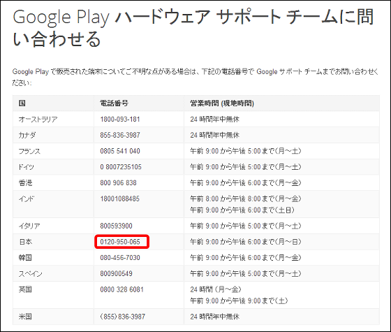Click Germany phone number 0 8007235105
The image size is (391, 332).
click(x=121, y=167)
